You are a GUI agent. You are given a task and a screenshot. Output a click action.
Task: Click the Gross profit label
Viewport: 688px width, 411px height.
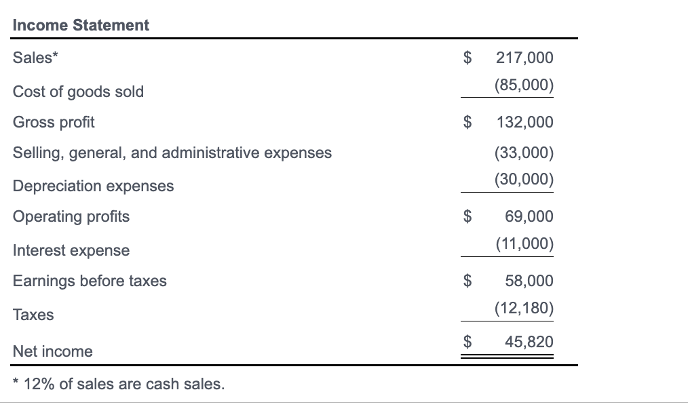tap(54, 122)
